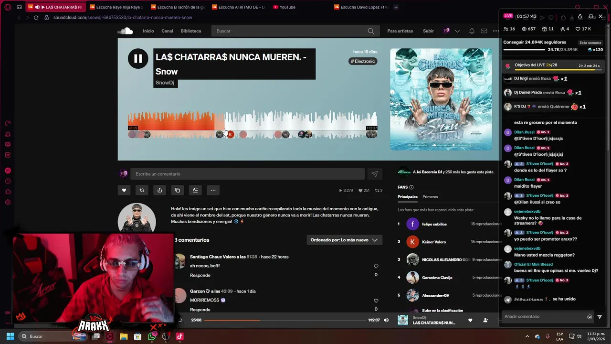Show hidden system tray icons
The width and height of the screenshot is (611, 344).
click(x=527, y=336)
